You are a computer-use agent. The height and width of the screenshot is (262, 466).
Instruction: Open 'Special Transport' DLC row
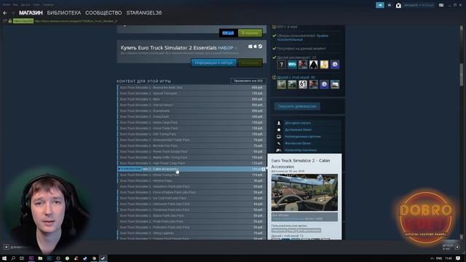[x=191, y=93]
